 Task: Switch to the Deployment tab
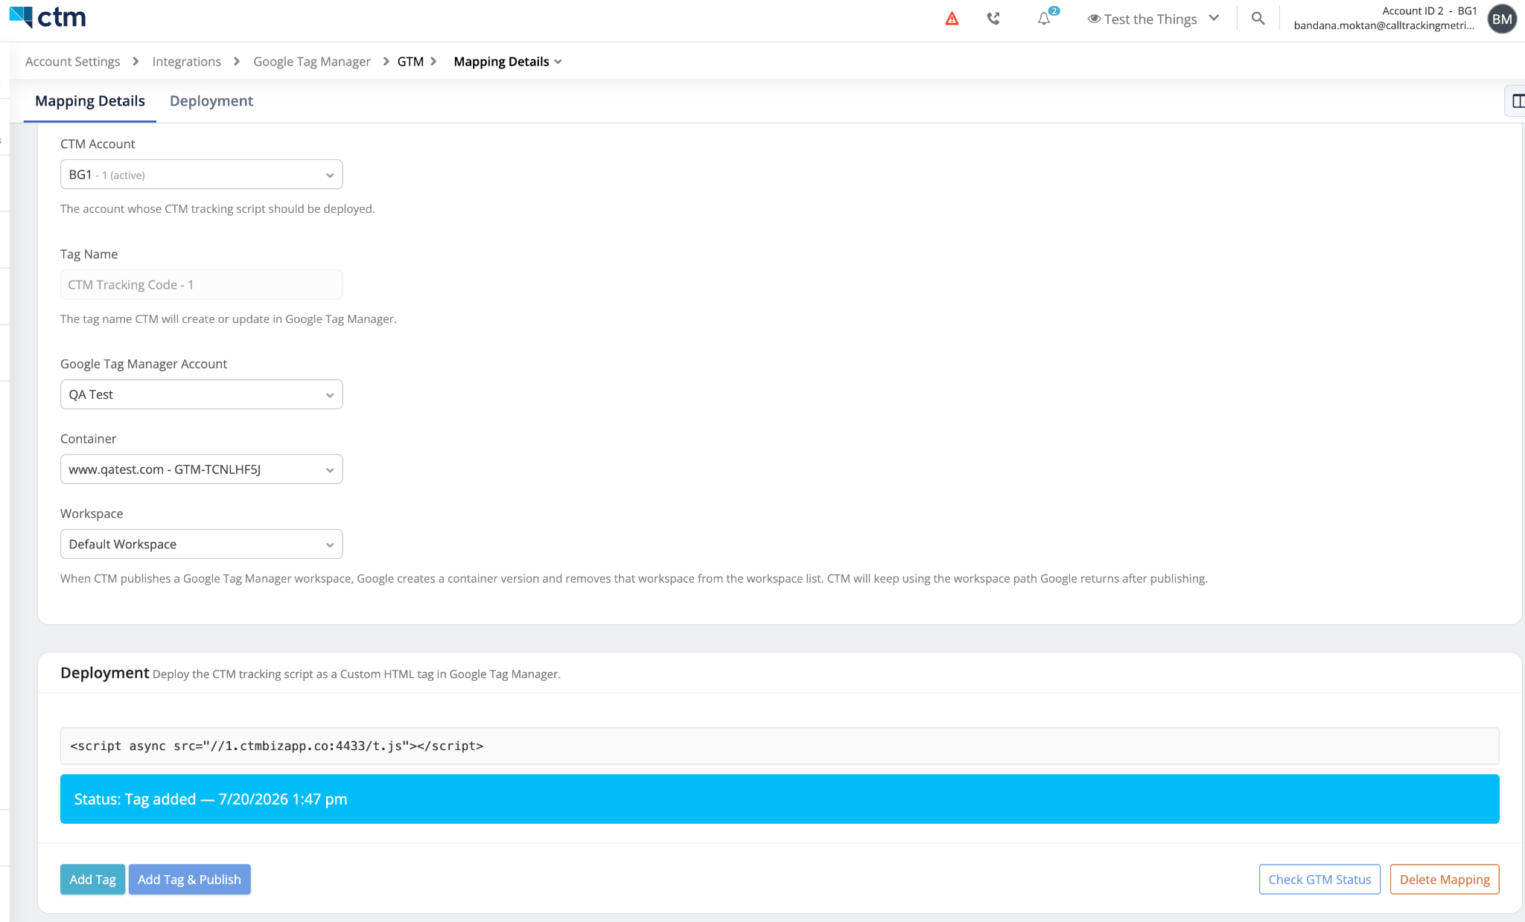211,101
